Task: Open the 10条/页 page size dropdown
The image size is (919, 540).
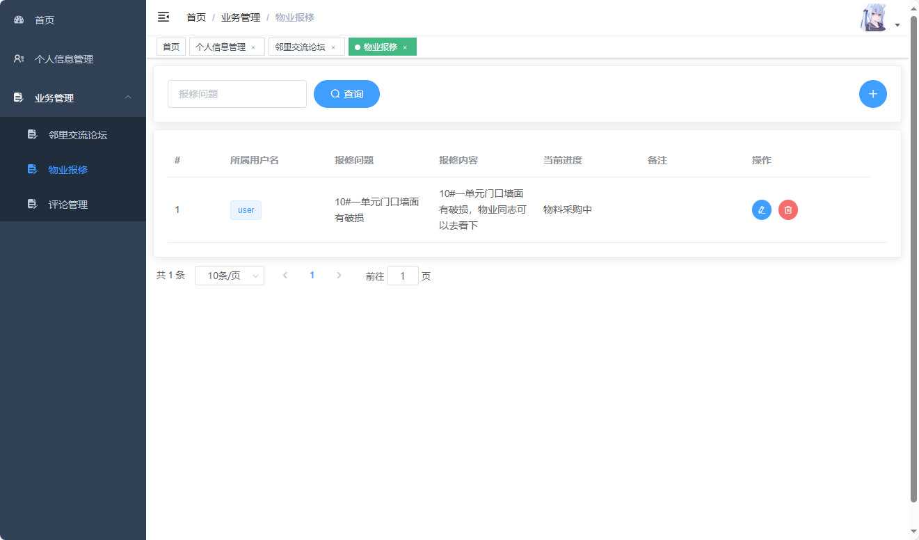Action: 230,276
